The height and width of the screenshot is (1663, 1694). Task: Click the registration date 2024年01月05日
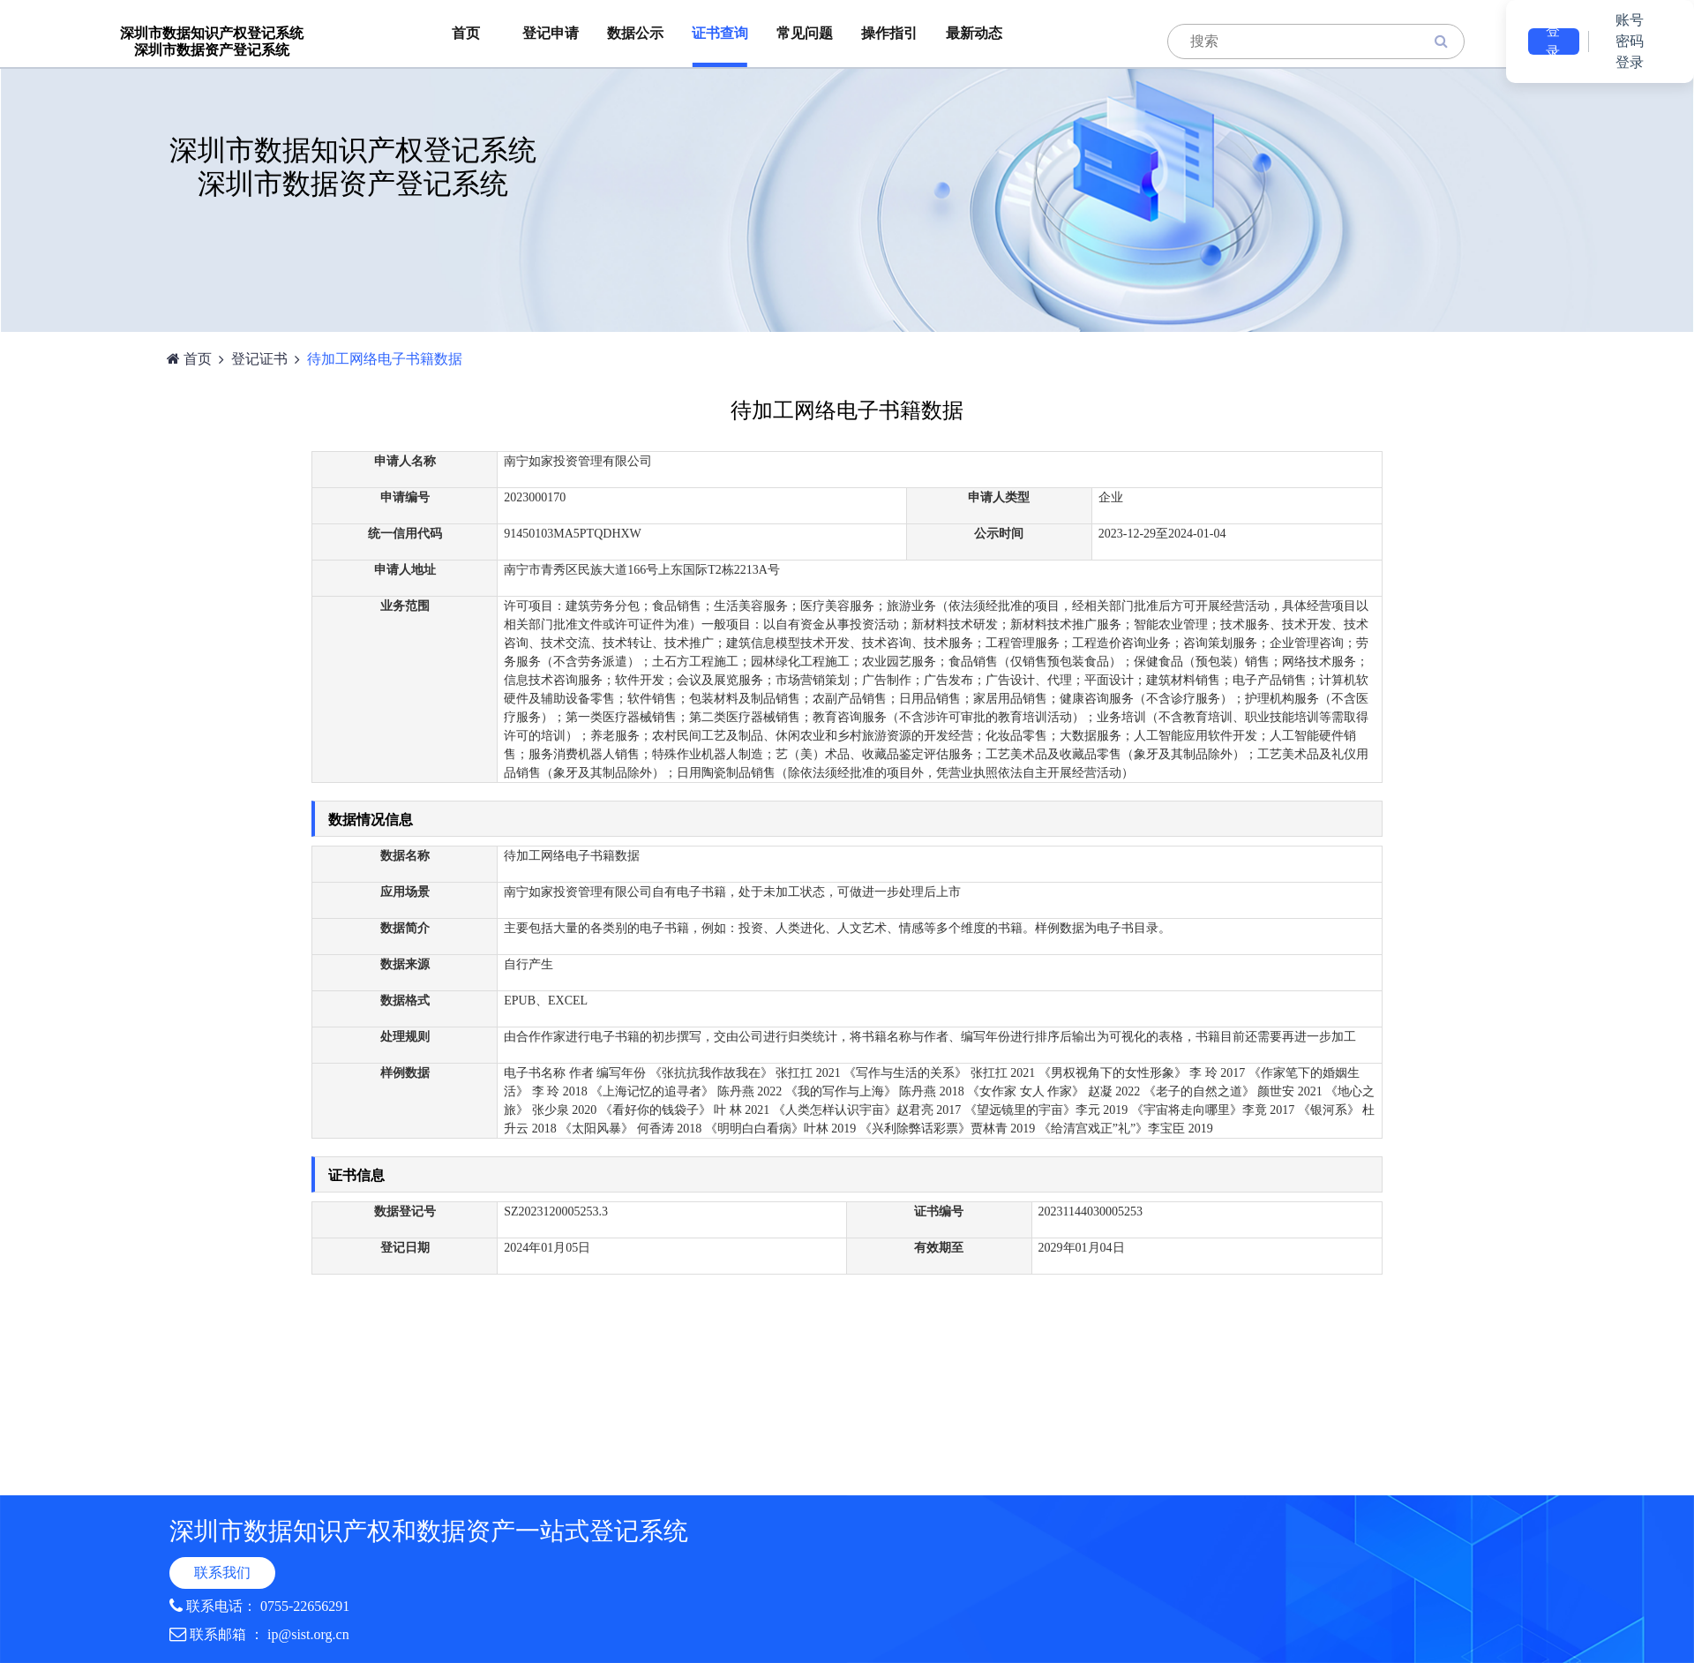coord(547,1247)
